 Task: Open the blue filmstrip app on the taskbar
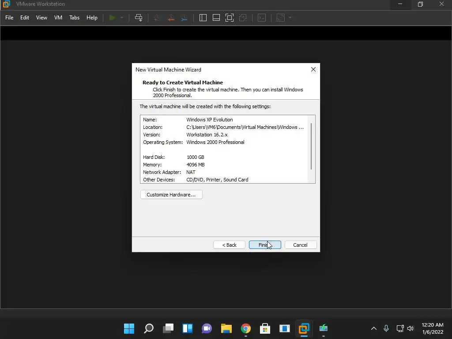(x=285, y=328)
